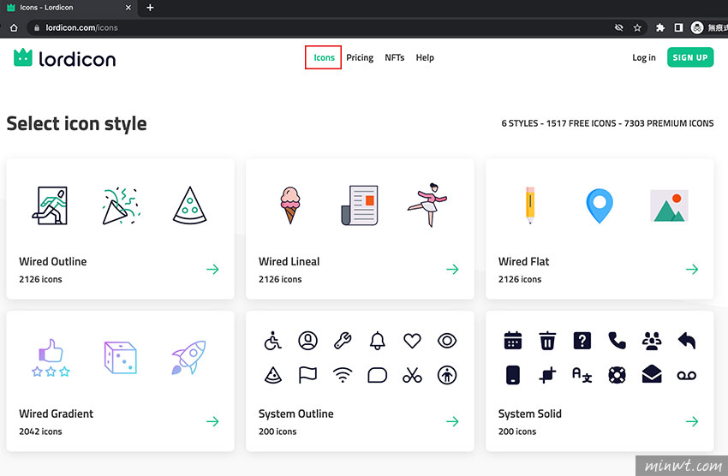Click the System Outline title
The width and height of the screenshot is (728, 476).
click(295, 414)
